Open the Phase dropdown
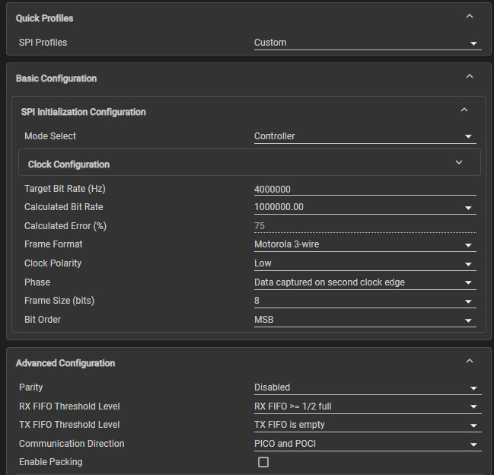 (x=365, y=282)
